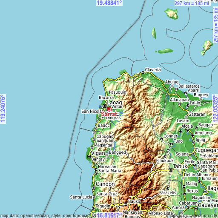Click the Aparri town marker
Image resolution: width=218 pixels, height=218 pixels.
click(186, 93)
